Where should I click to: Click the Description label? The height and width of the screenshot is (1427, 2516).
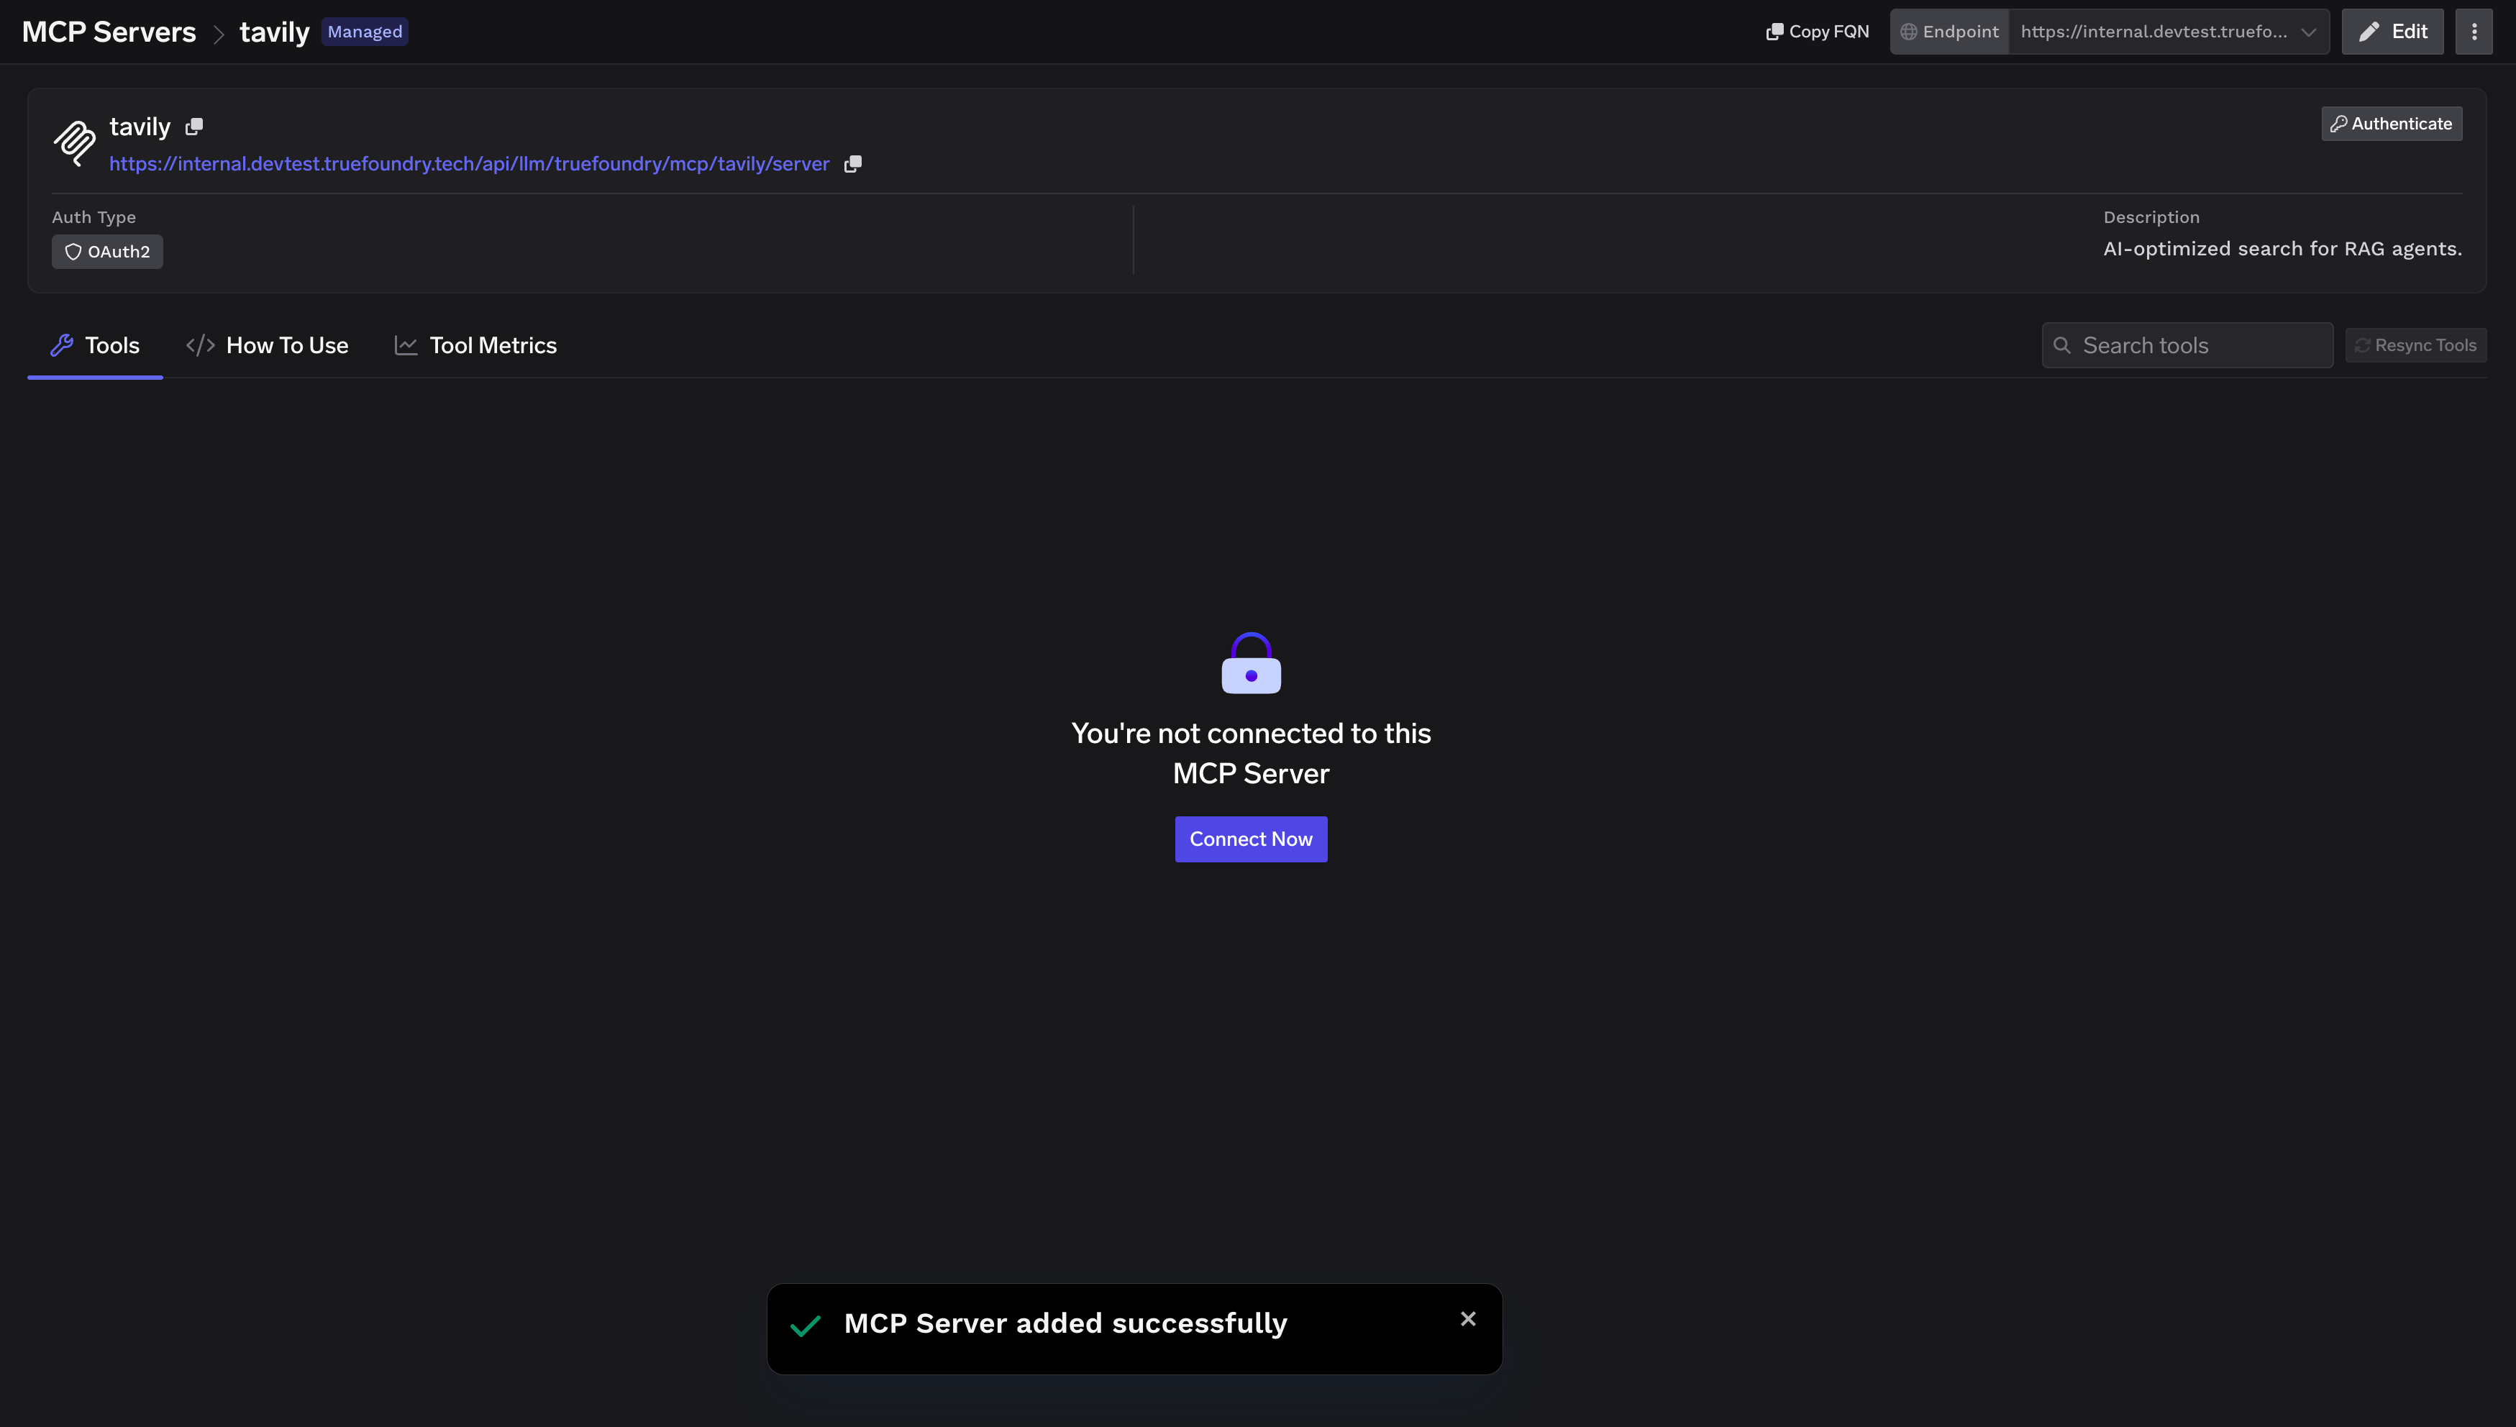coord(2151,218)
